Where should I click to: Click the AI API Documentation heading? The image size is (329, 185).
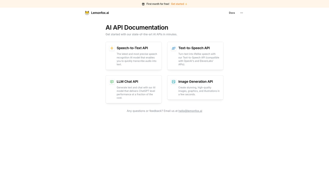point(137,27)
